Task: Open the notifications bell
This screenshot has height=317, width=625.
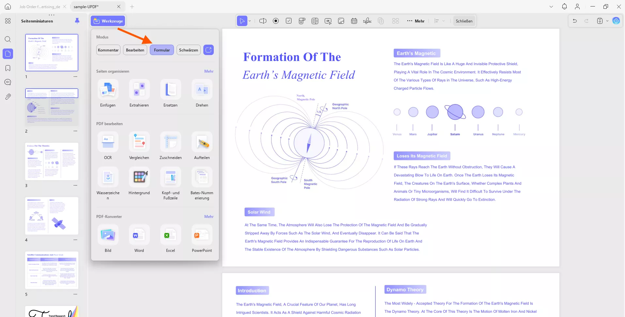Action: (564, 7)
